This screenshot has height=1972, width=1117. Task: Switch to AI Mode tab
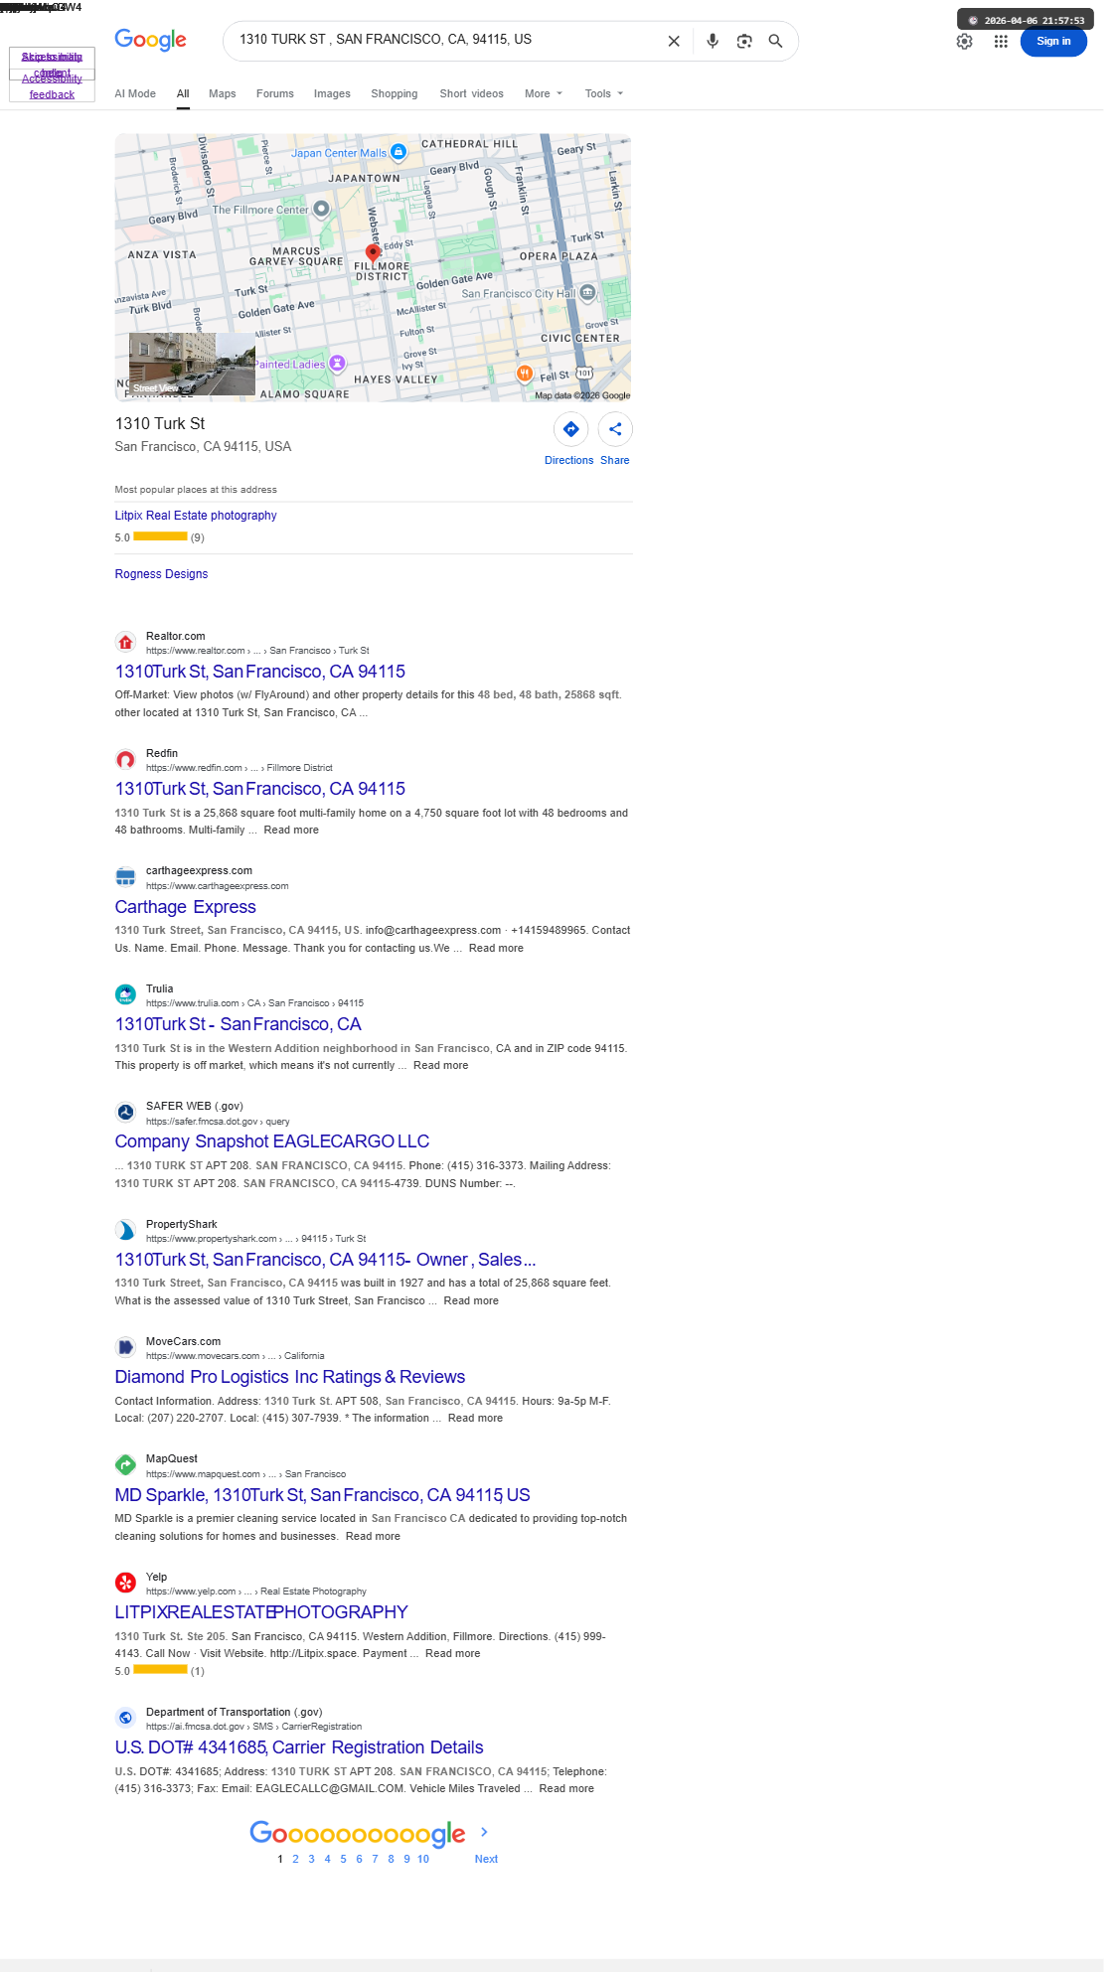(x=135, y=93)
